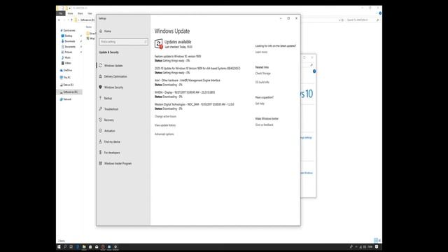Click the File Explorer up-folder arrow
The image size is (448, 252).
tap(71, 20)
